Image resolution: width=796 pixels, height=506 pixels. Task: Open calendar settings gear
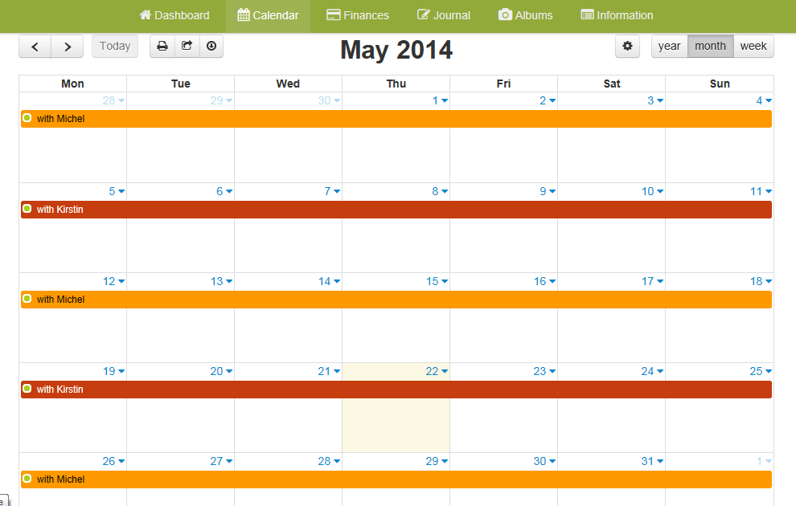pos(627,46)
